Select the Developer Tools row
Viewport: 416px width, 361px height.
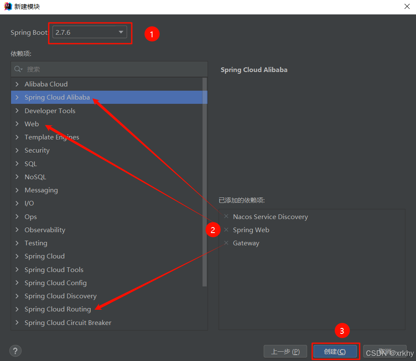click(107, 111)
